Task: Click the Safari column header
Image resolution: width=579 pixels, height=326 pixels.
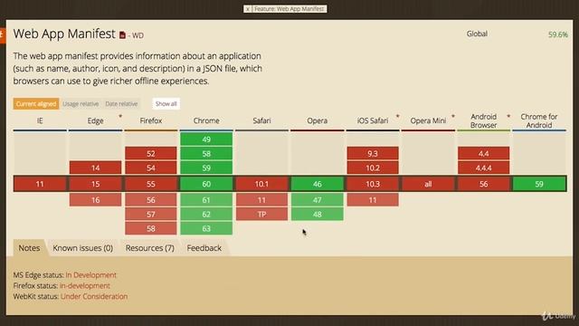Action: click(261, 120)
